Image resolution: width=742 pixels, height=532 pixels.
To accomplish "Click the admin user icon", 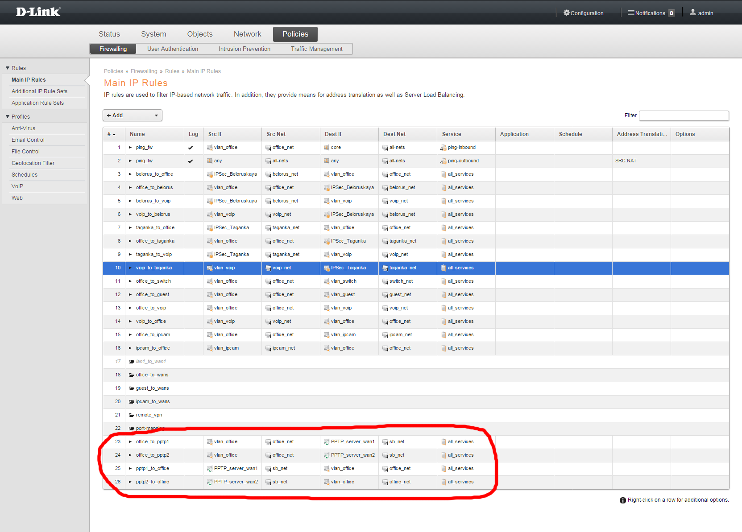I will [692, 12].
